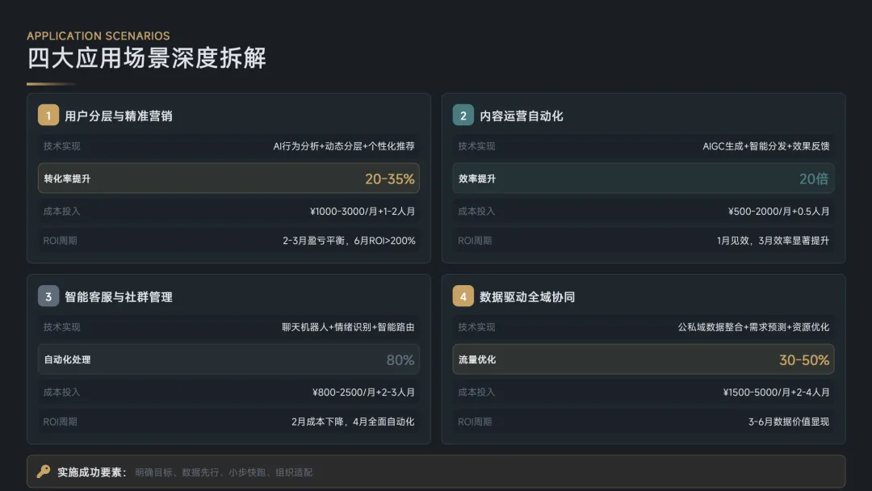
Task: Click the 效率提升 20倍 highlight row
Action: [644, 178]
